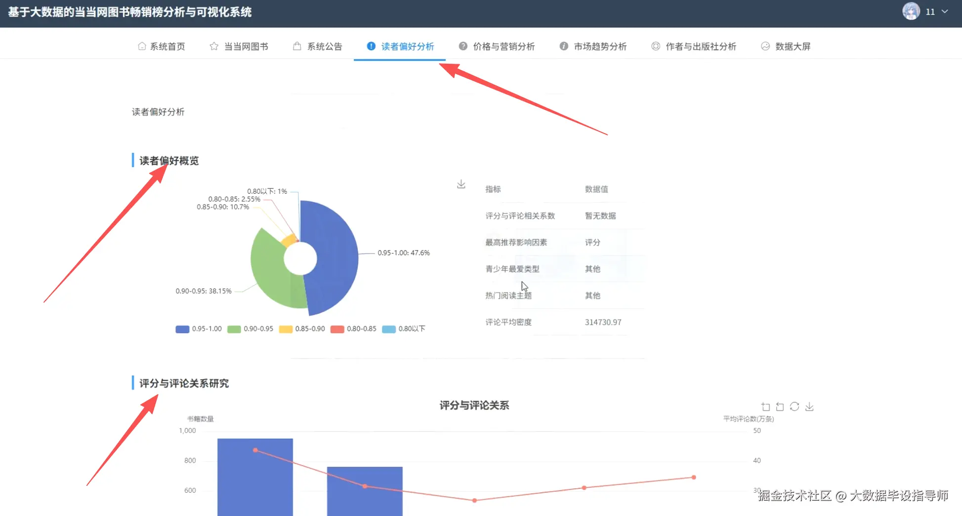962x516 pixels.
Task: Toggle the 0.95-1.00 legend entry
Action: [198, 329]
